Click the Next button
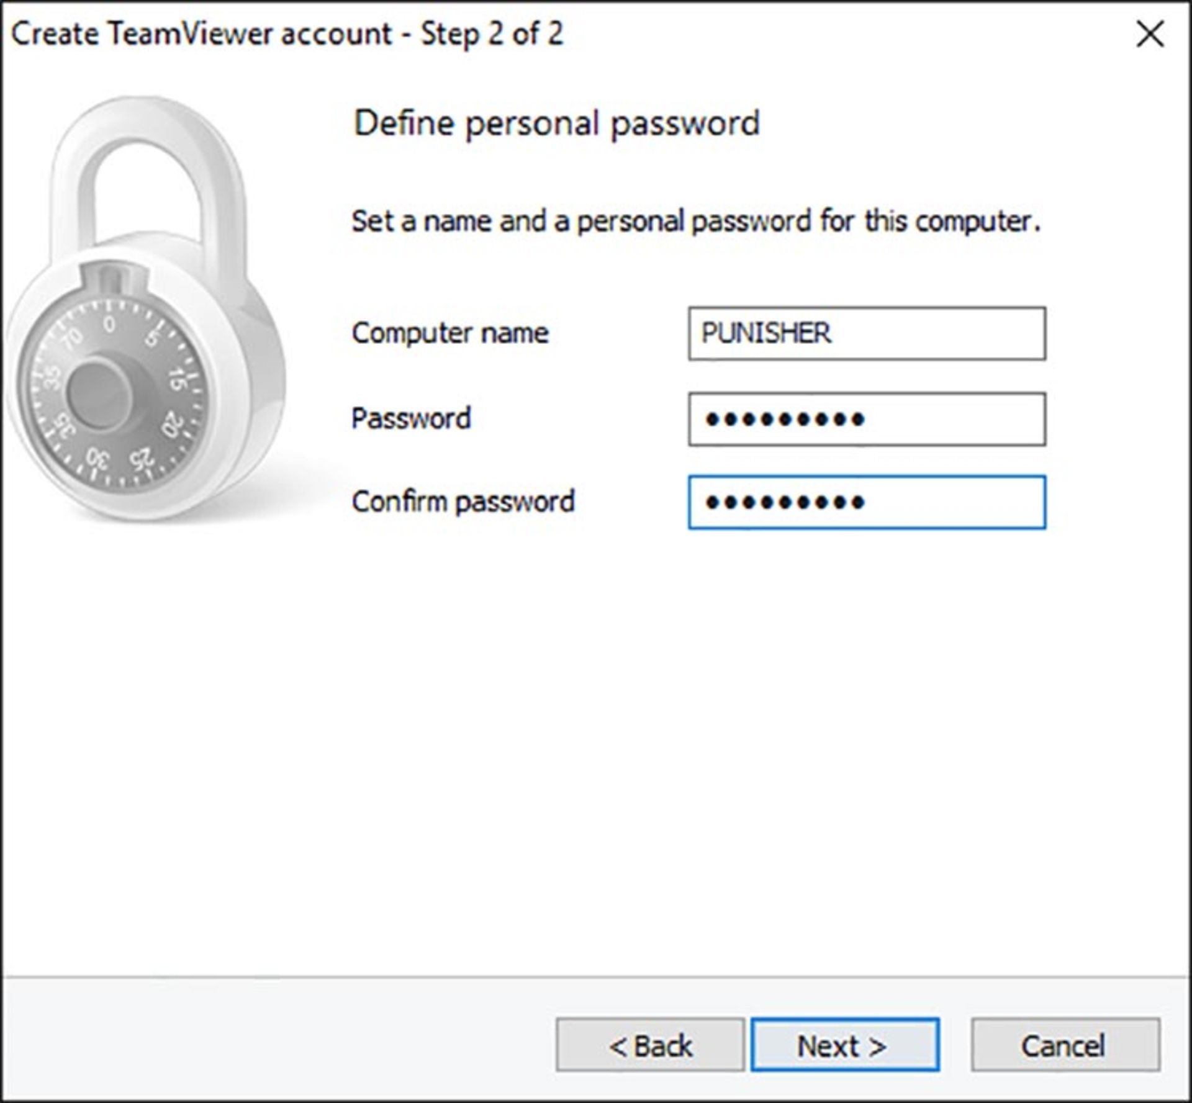This screenshot has height=1103, width=1192. pos(844,1045)
